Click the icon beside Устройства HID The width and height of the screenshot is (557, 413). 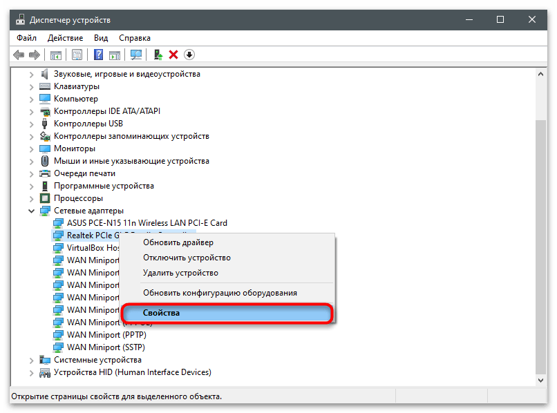(x=45, y=372)
